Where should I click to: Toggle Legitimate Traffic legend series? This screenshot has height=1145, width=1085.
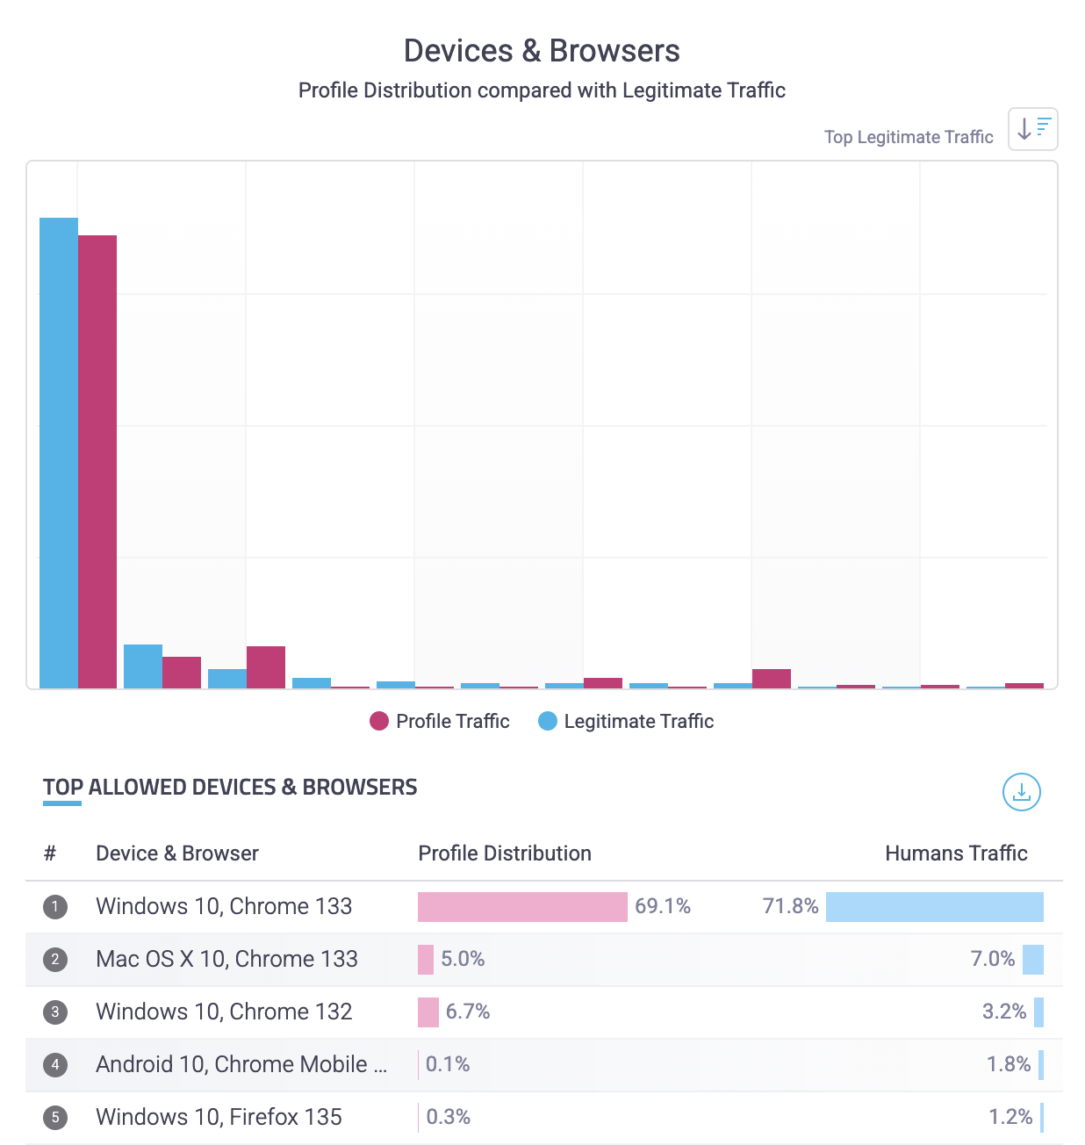pyautogui.click(x=626, y=721)
